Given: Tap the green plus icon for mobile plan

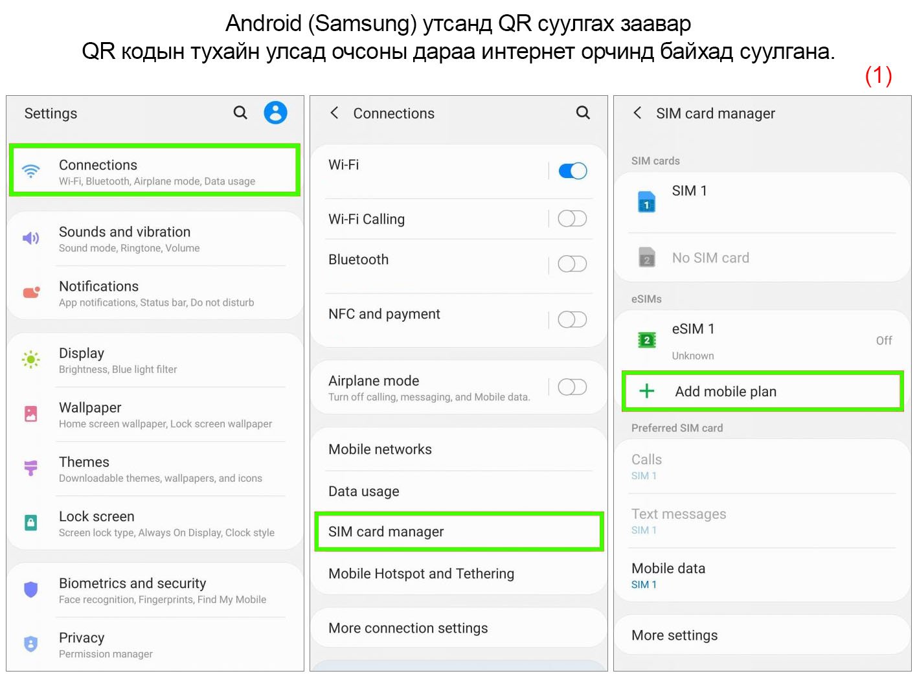Looking at the screenshot, I should 646,391.
